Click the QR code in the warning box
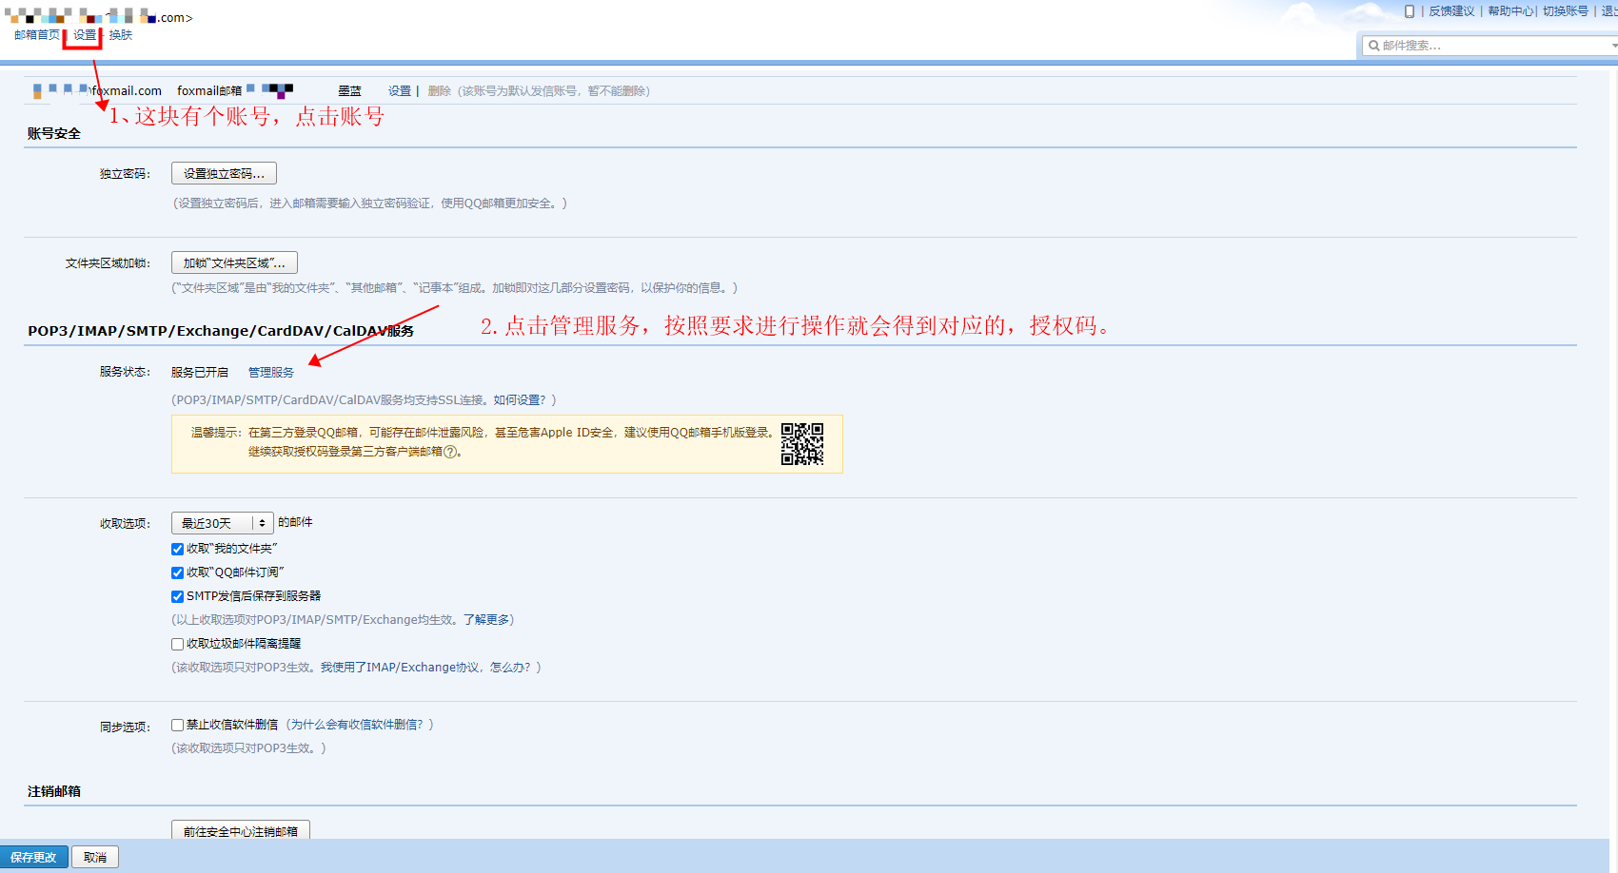The height and width of the screenshot is (873, 1618). click(x=802, y=444)
